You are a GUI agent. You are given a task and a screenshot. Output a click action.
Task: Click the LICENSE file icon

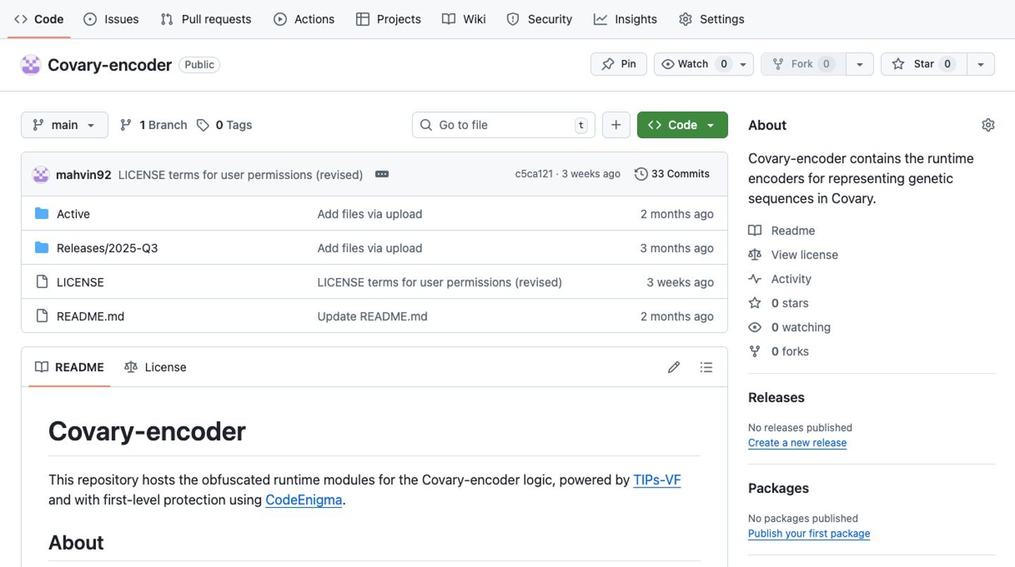(x=42, y=282)
